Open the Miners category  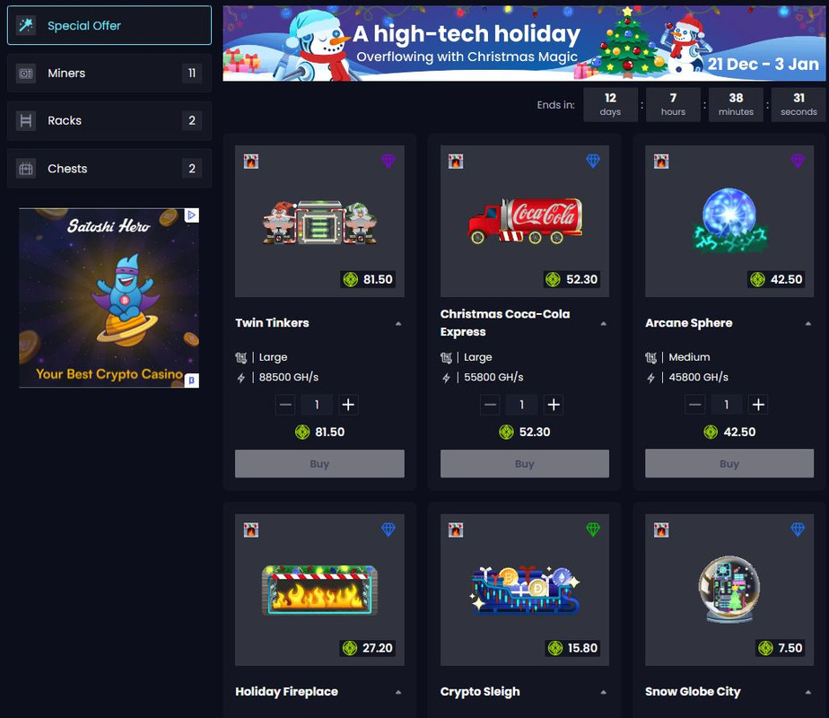click(x=109, y=73)
